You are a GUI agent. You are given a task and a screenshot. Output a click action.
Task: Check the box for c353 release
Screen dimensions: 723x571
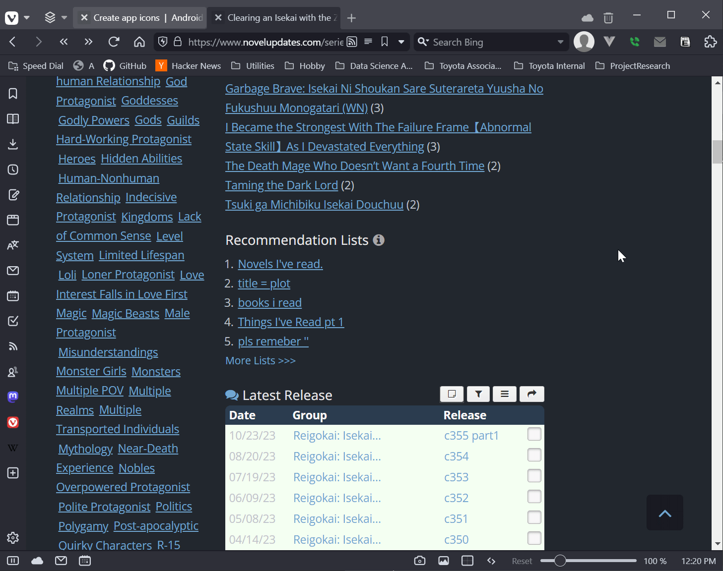pyautogui.click(x=534, y=476)
